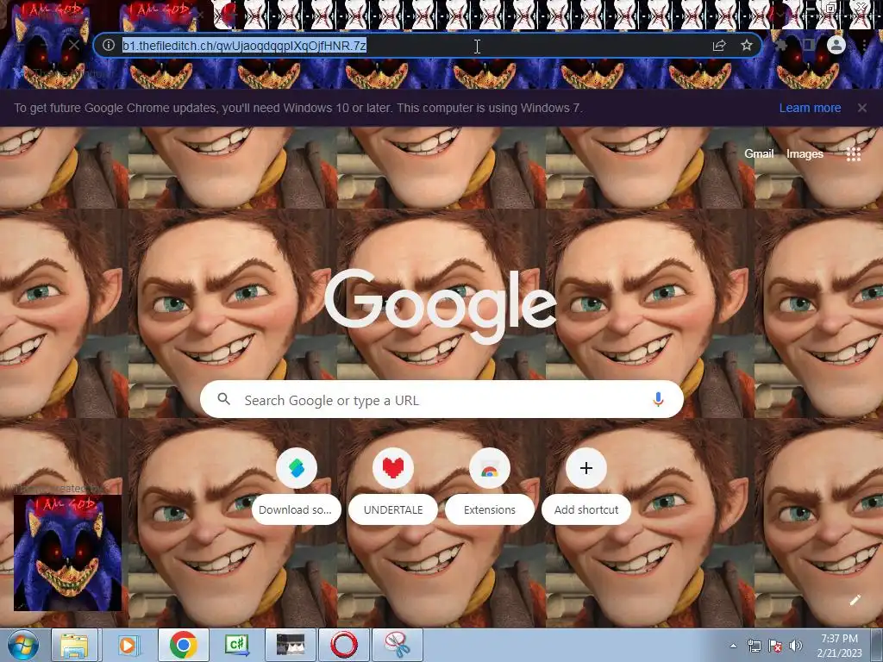The image size is (883, 662).
Task: Open UNDERTALE heart shortcut
Action: 393,487
